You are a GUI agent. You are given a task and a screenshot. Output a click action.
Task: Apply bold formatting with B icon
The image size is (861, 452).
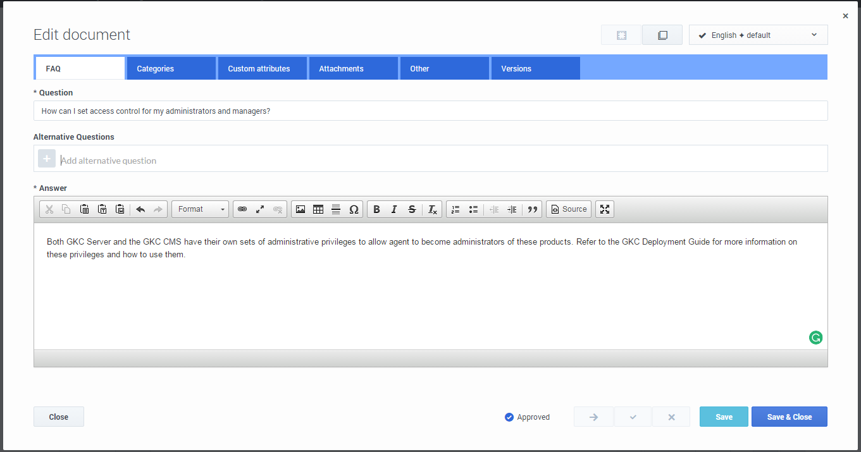point(376,209)
